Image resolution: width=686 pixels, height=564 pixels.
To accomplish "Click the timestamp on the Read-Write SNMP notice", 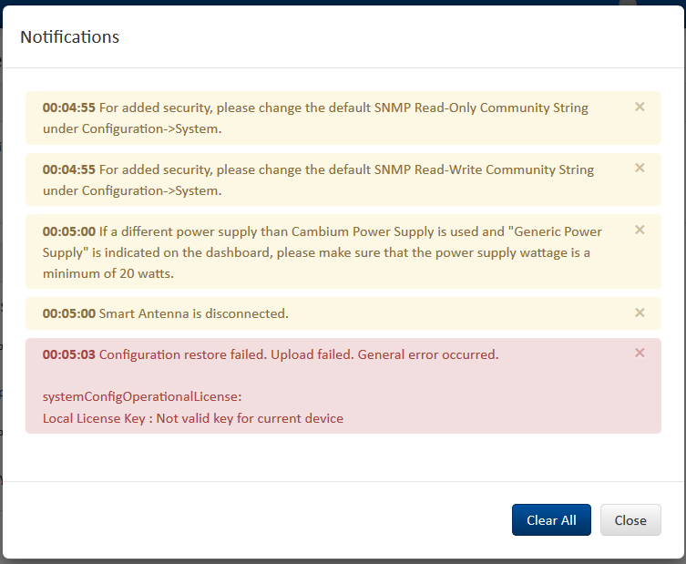I will click(x=69, y=169).
